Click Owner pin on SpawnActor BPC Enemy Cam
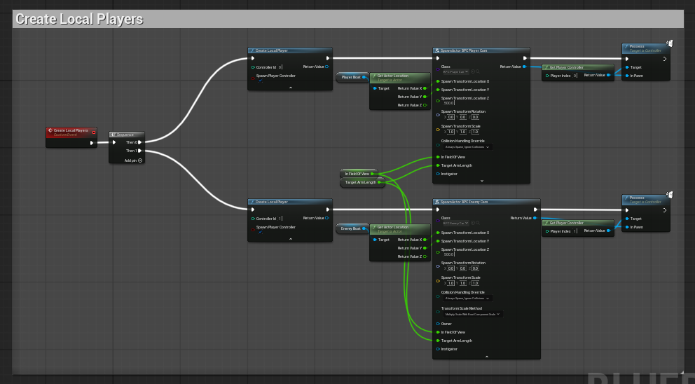The width and height of the screenshot is (695, 384). 438,324
